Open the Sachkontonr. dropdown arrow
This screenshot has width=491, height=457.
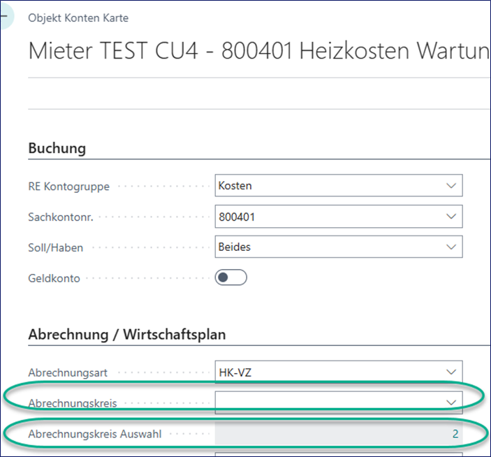[x=449, y=217]
